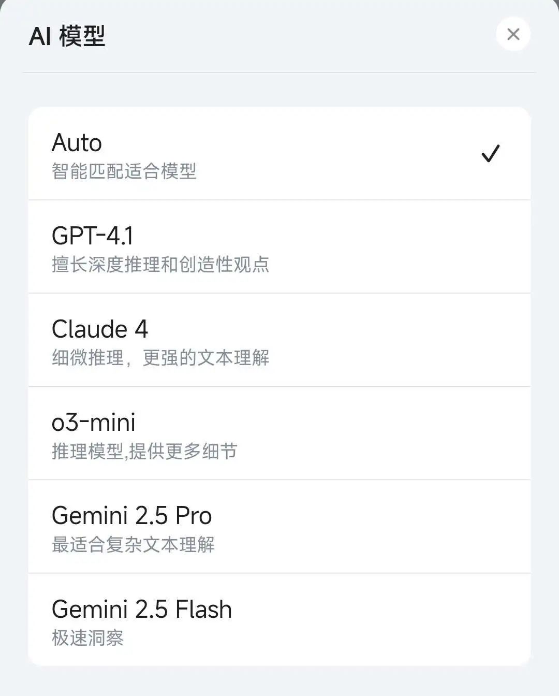Viewport: 559px width, 696px height.
Task: Click the 智能匹配适合模型 description
Action: pos(124,171)
